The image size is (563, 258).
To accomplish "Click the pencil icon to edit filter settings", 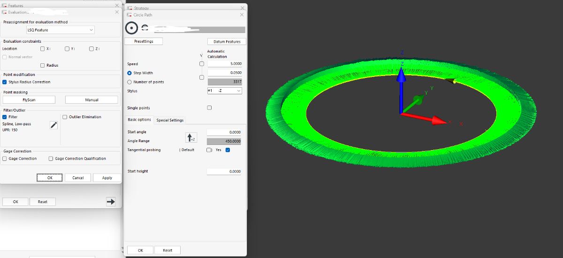I will 54,125.
